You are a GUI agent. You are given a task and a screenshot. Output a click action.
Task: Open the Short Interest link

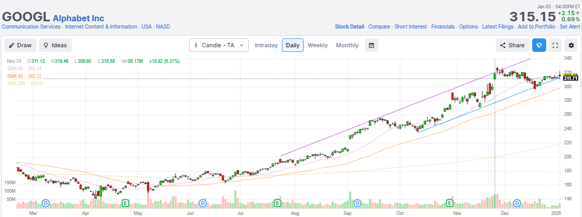(411, 26)
